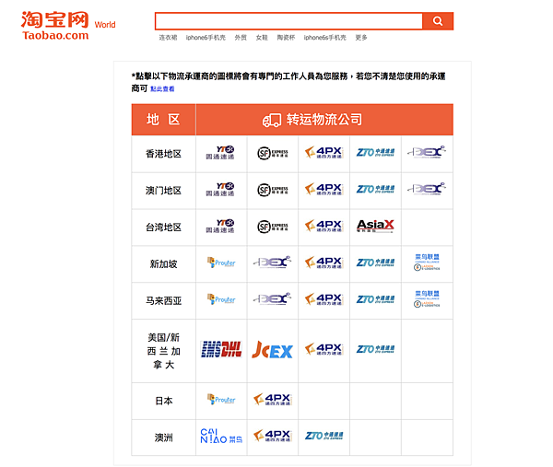Select AsiaX logo in 台湾地区 row
This screenshot has width=553, height=467.
click(x=375, y=226)
